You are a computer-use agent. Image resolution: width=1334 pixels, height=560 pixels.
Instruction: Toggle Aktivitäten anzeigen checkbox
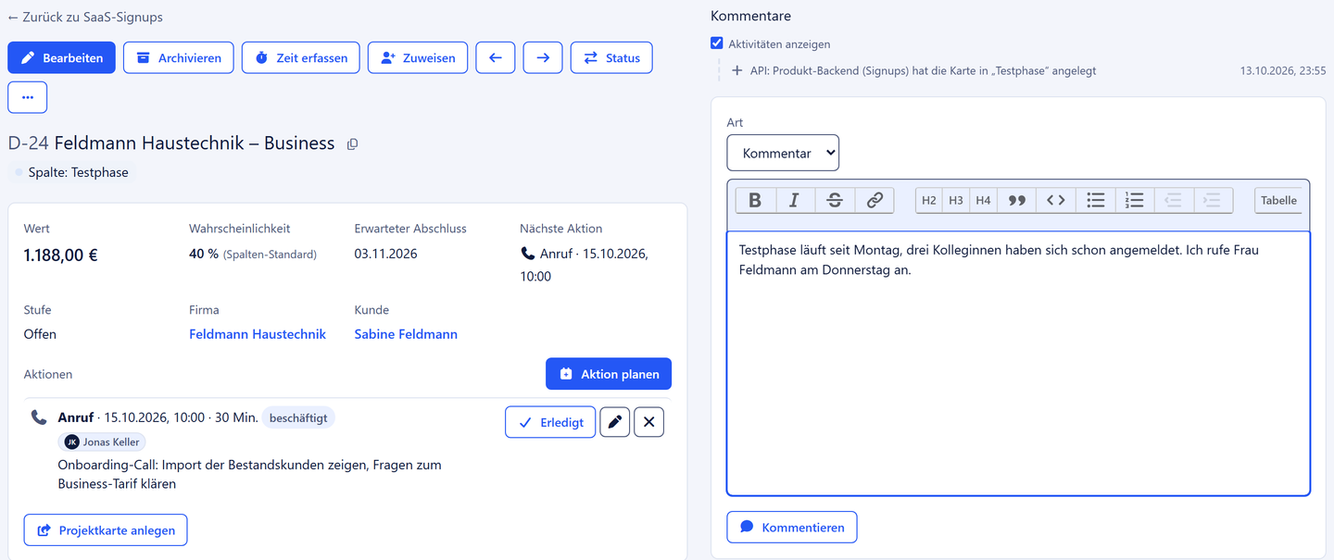716,44
